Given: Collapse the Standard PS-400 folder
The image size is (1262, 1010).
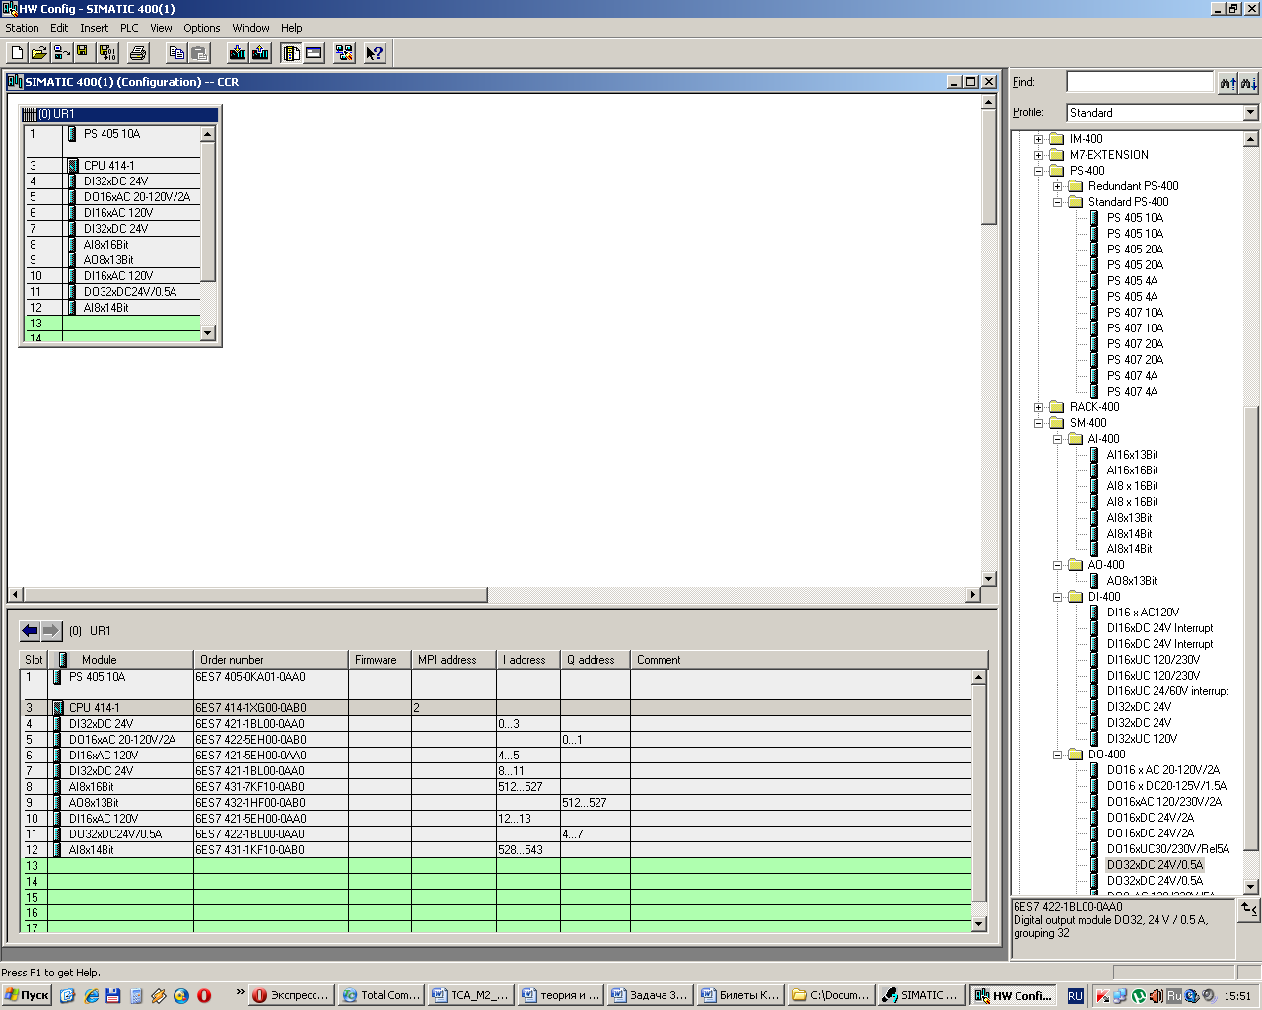Looking at the screenshot, I should [x=1057, y=202].
